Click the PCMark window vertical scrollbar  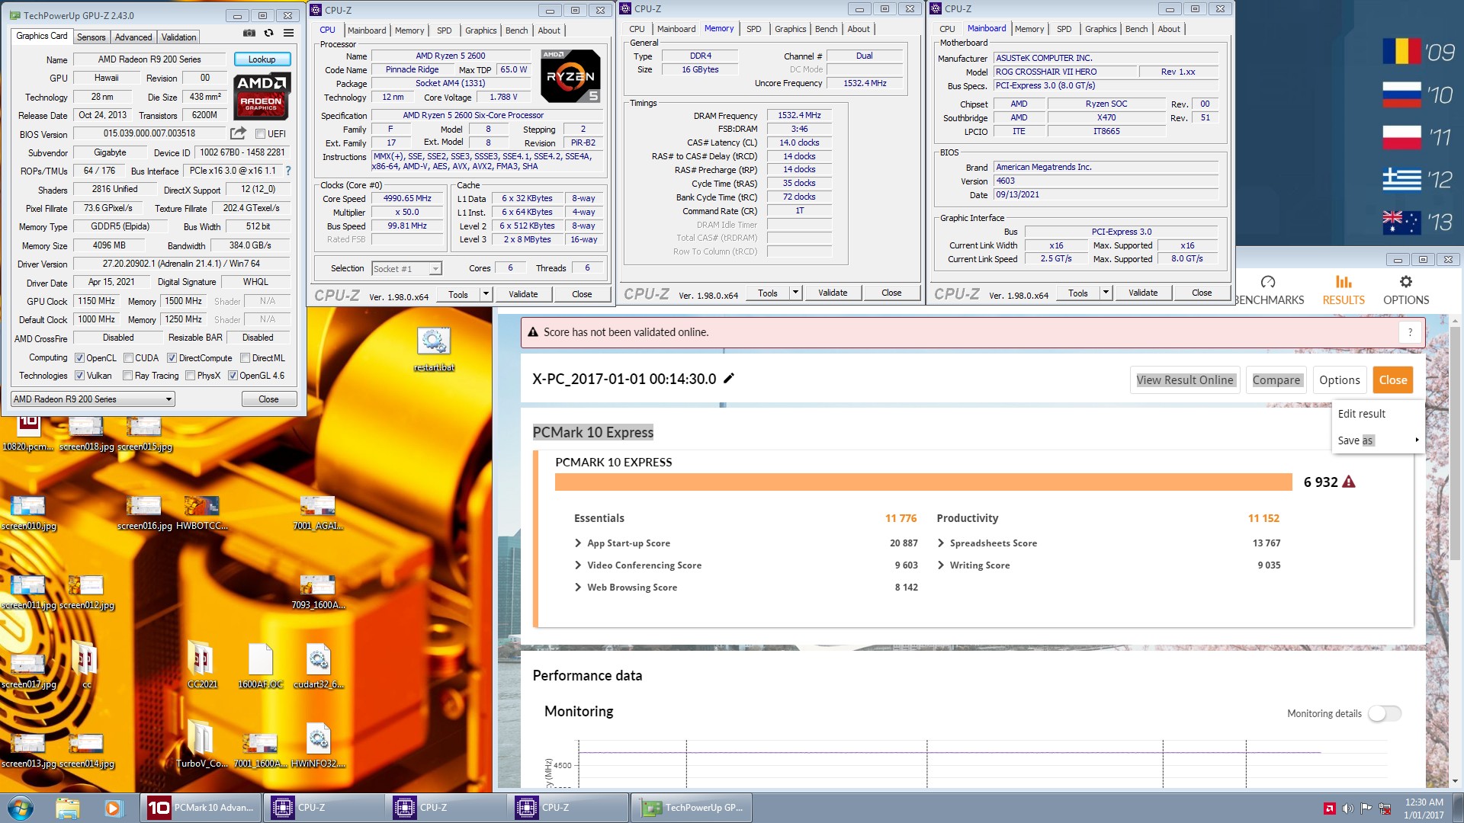(x=1455, y=442)
